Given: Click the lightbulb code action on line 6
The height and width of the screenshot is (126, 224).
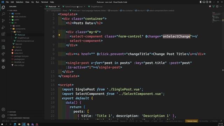Looking at the screenshot, I should (59, 35).
